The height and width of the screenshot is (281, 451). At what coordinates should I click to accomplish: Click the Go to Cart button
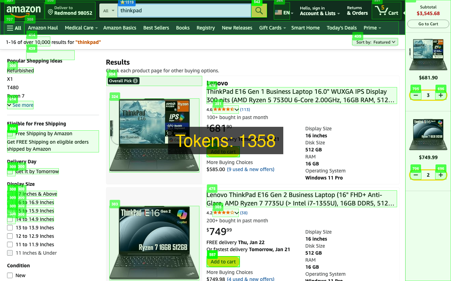(428, 24)
